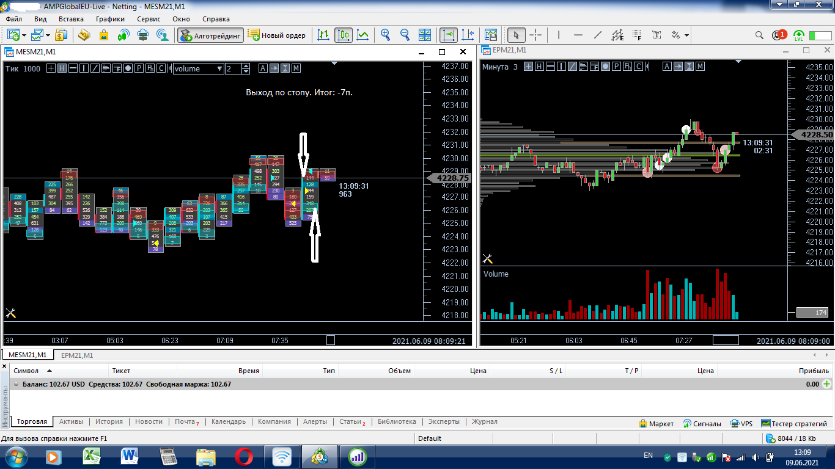The width and height of the screenshot is (835, 469).
Task: Increase the value in the stepper beside volume
Action: point(246,66)
